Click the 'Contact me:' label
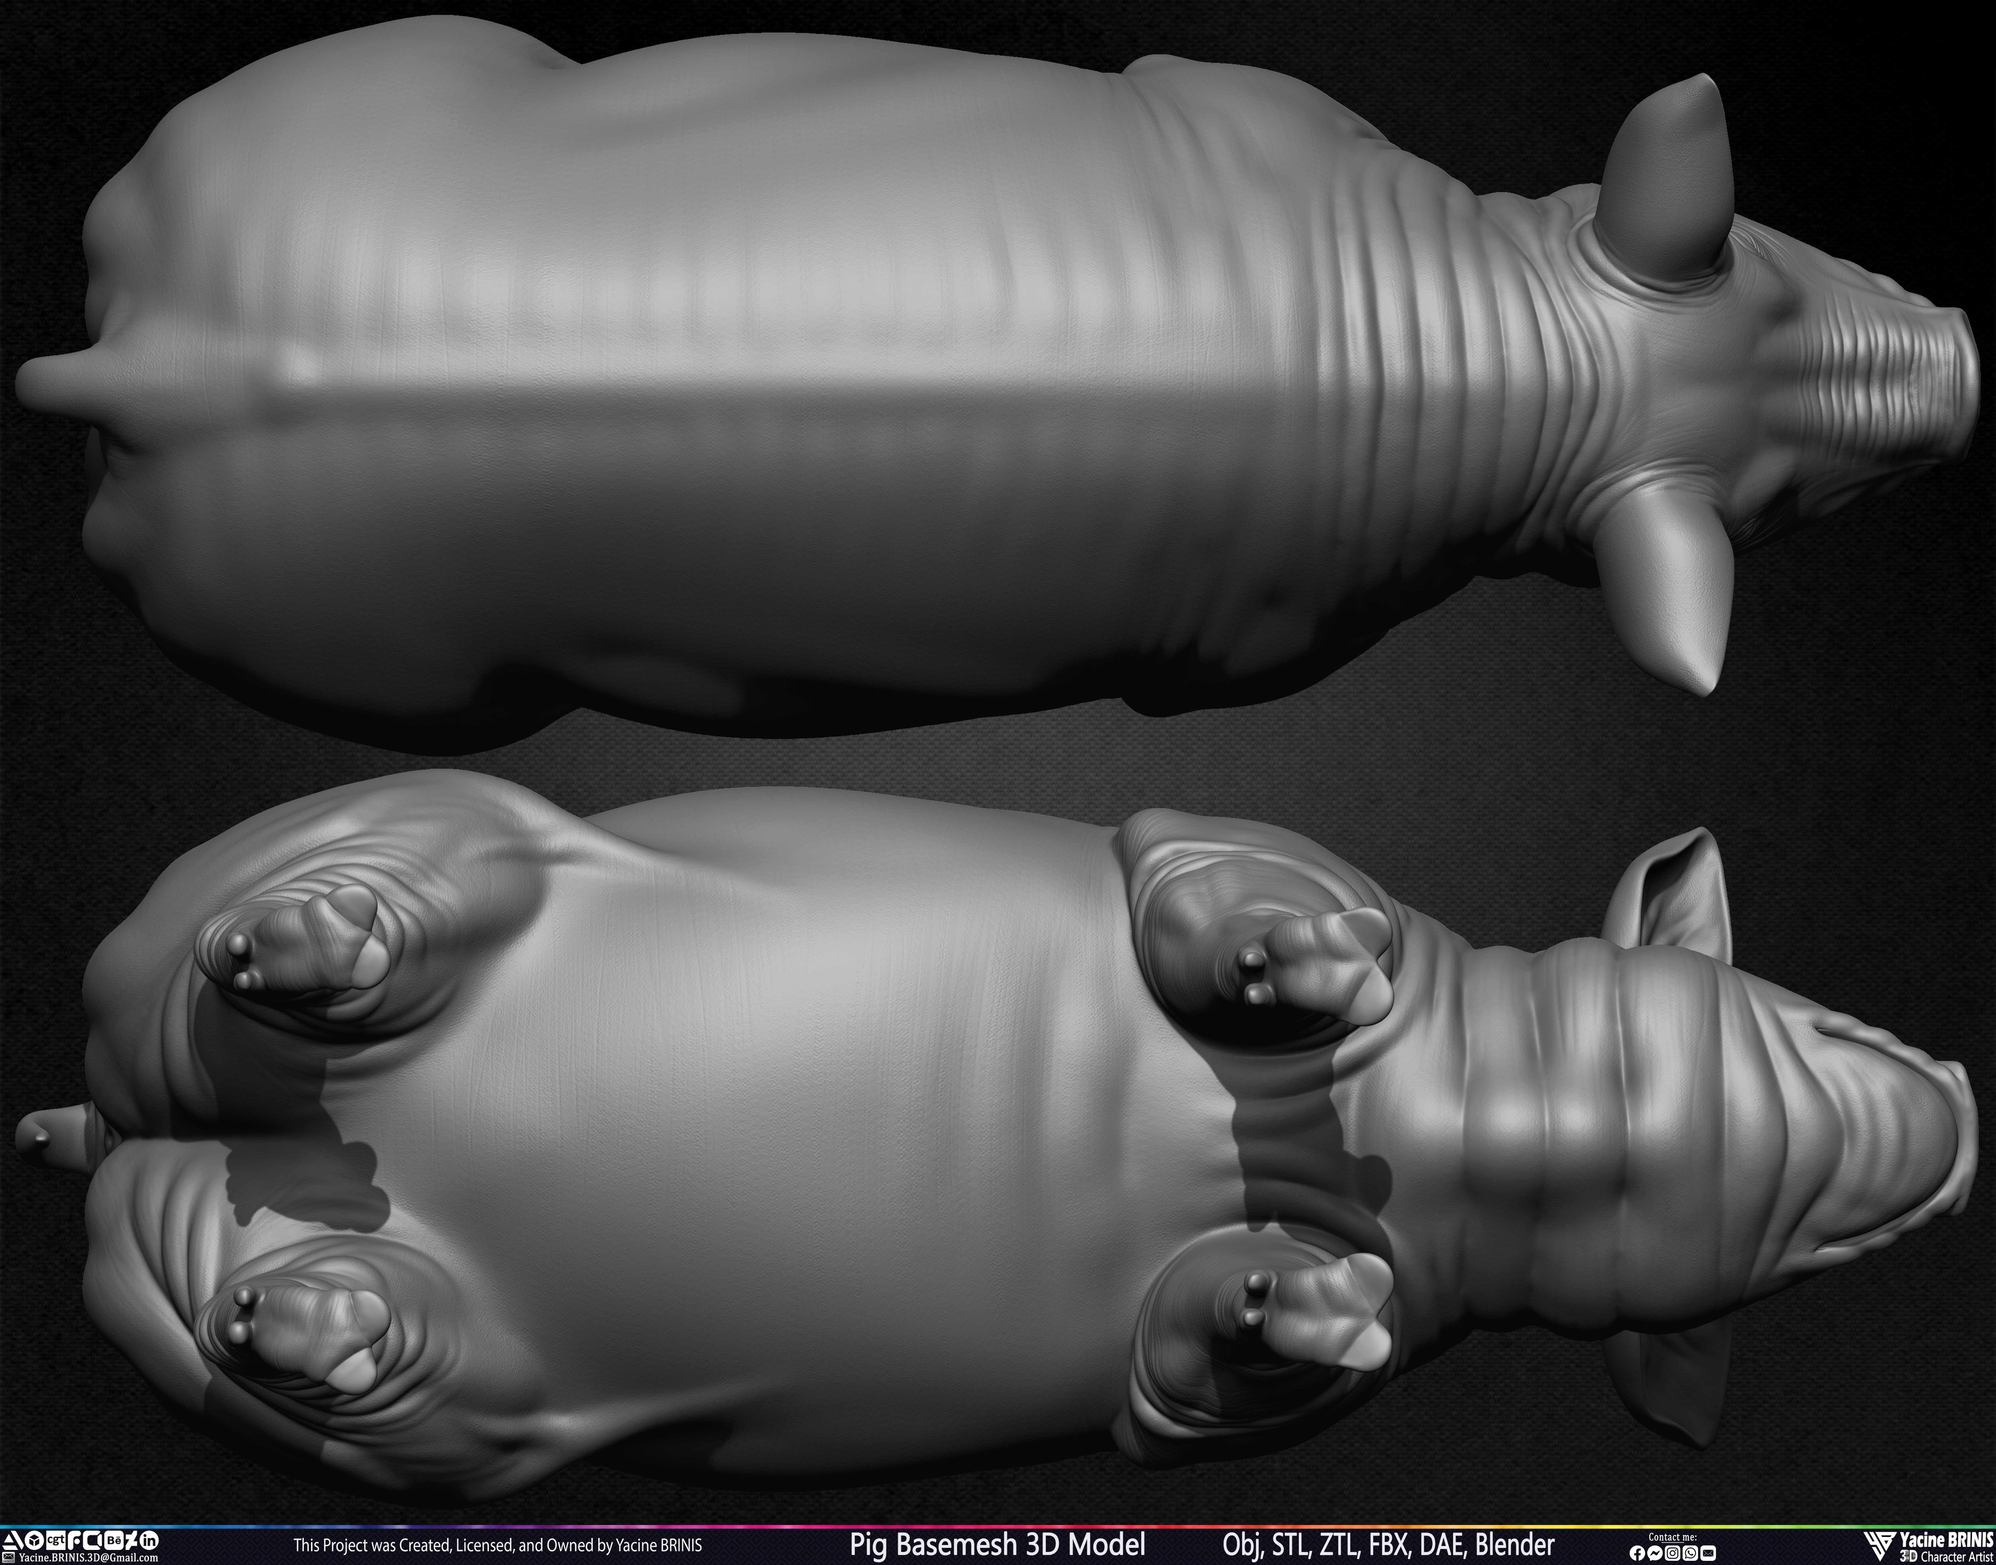 (x=1673, y=1536)
